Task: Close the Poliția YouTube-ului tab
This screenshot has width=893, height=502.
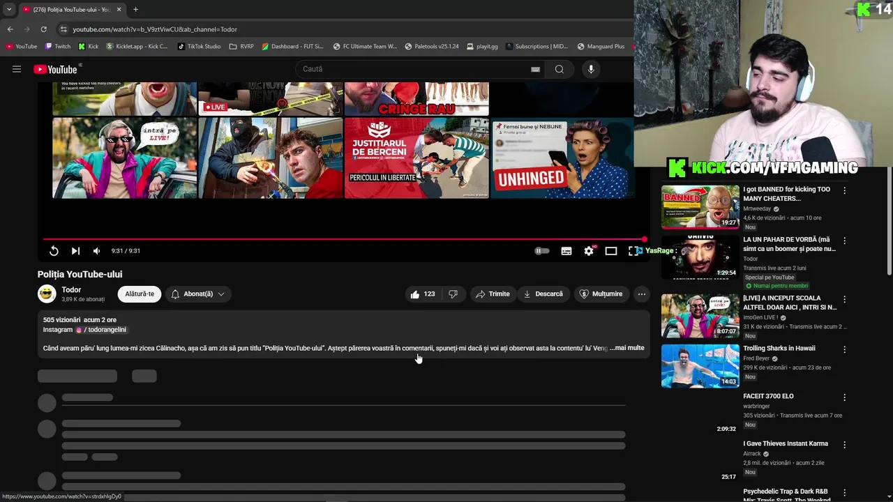Action: [x=119, y=9]
